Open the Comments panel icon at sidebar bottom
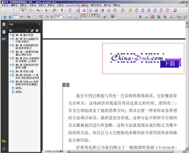The width and height of the screenshot is (189, 153). [x=4, y=141]
